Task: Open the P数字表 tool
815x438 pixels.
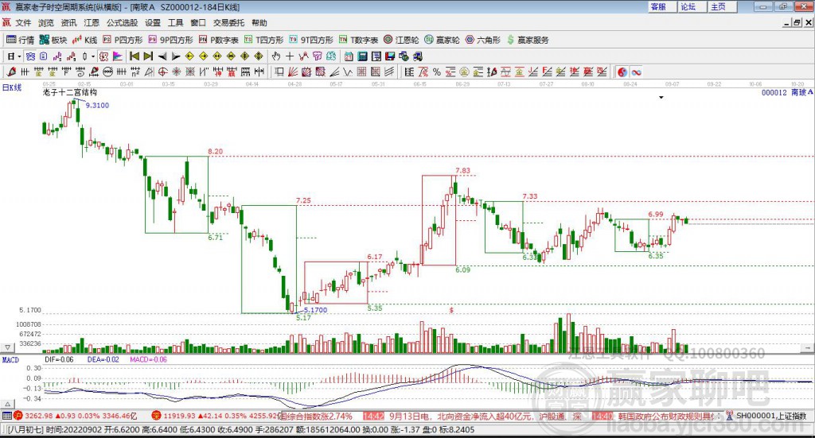Action: 218,40
